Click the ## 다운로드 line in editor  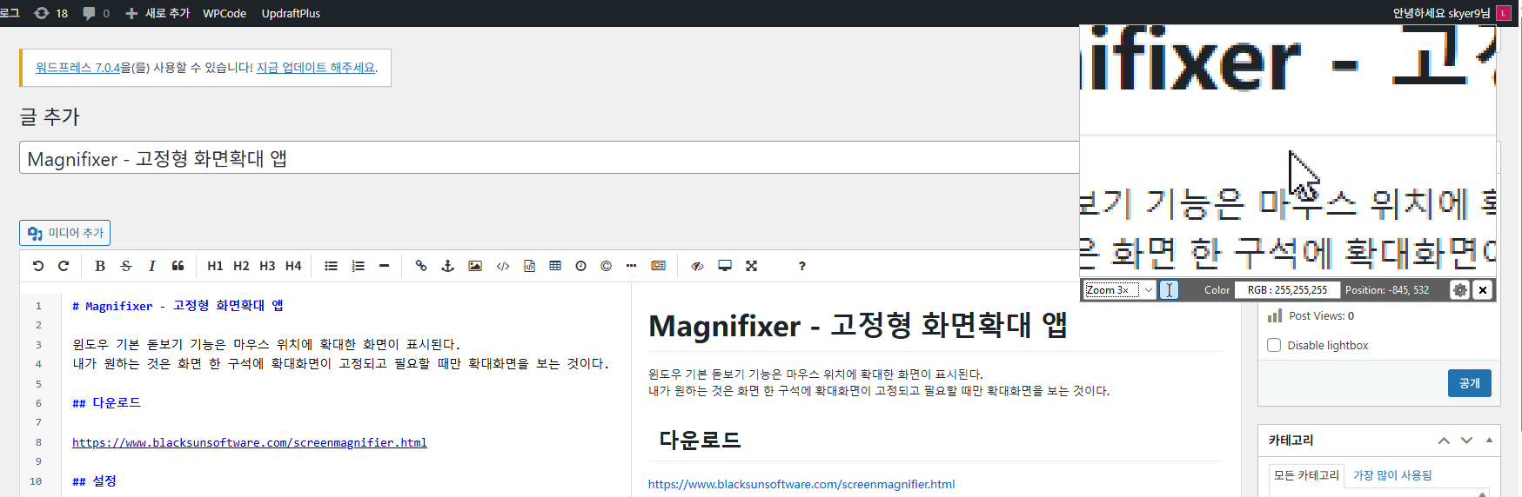click(106, 403)
